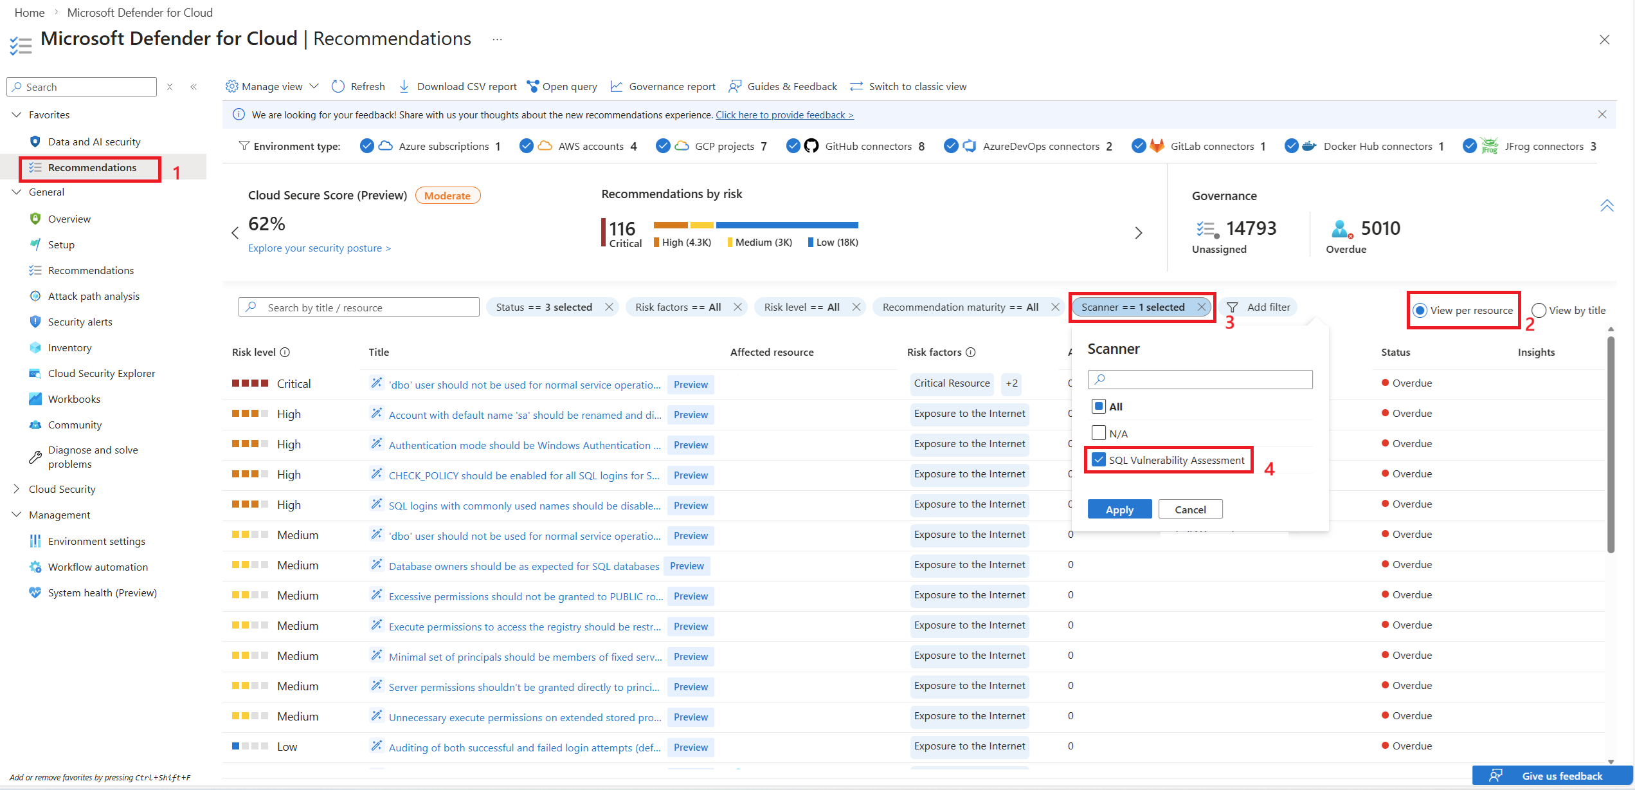Go to Inventory in sidebar
1635x790 pixels.
69,347
